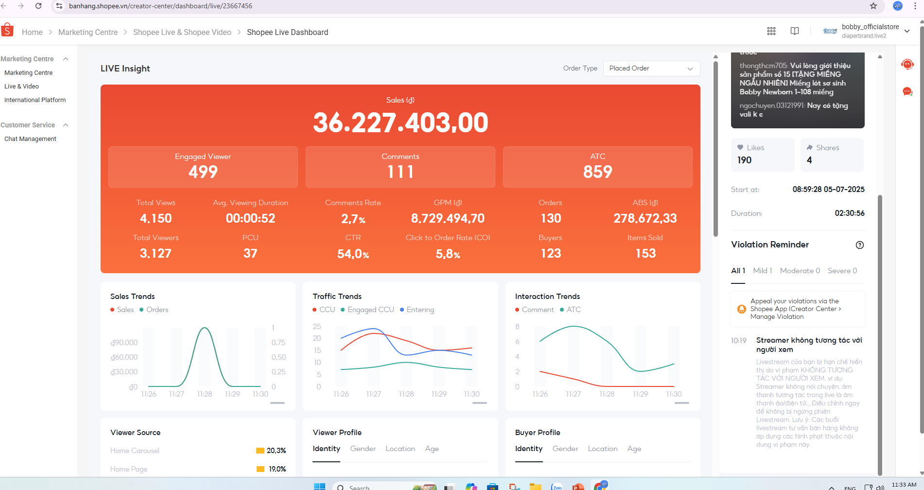Open the apps grid icon

(x=771, y=31)
